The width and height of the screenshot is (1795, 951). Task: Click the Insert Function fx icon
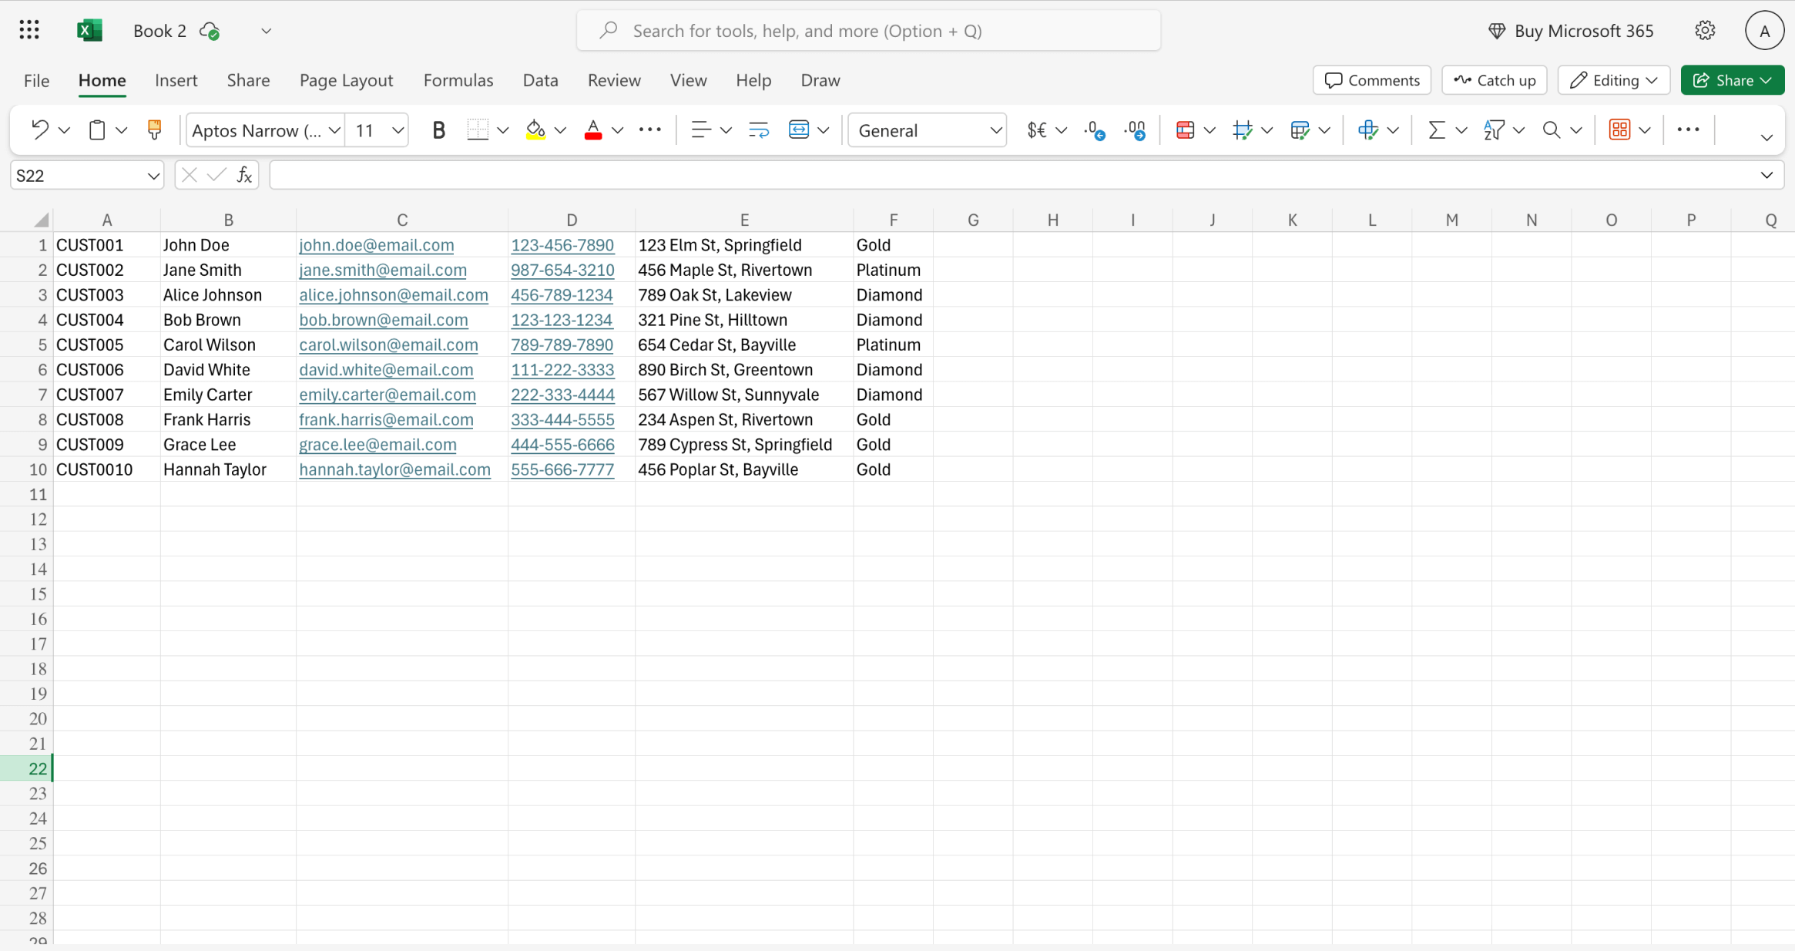click(244, 176)
